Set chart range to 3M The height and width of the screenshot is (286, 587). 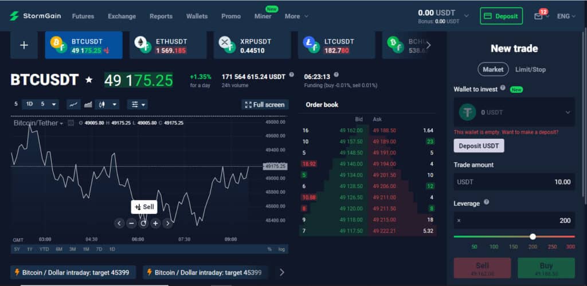pyautogui.click(x=73, y=249)
